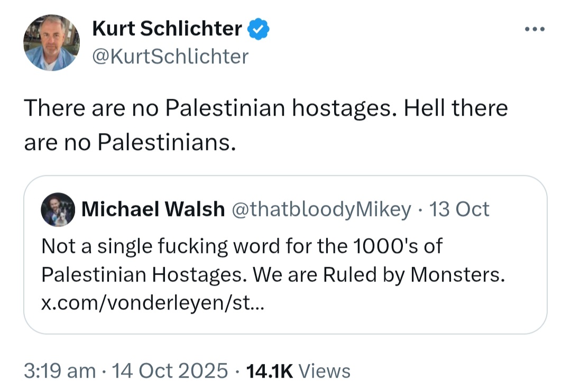Click the @KurtSchlichter handle
This screenshot has height=392, width=571.
pyautogui.click(x=170, y=56)
